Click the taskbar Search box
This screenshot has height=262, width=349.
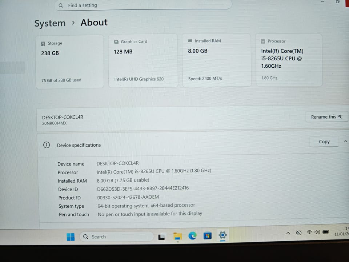[x=116, y=237]
